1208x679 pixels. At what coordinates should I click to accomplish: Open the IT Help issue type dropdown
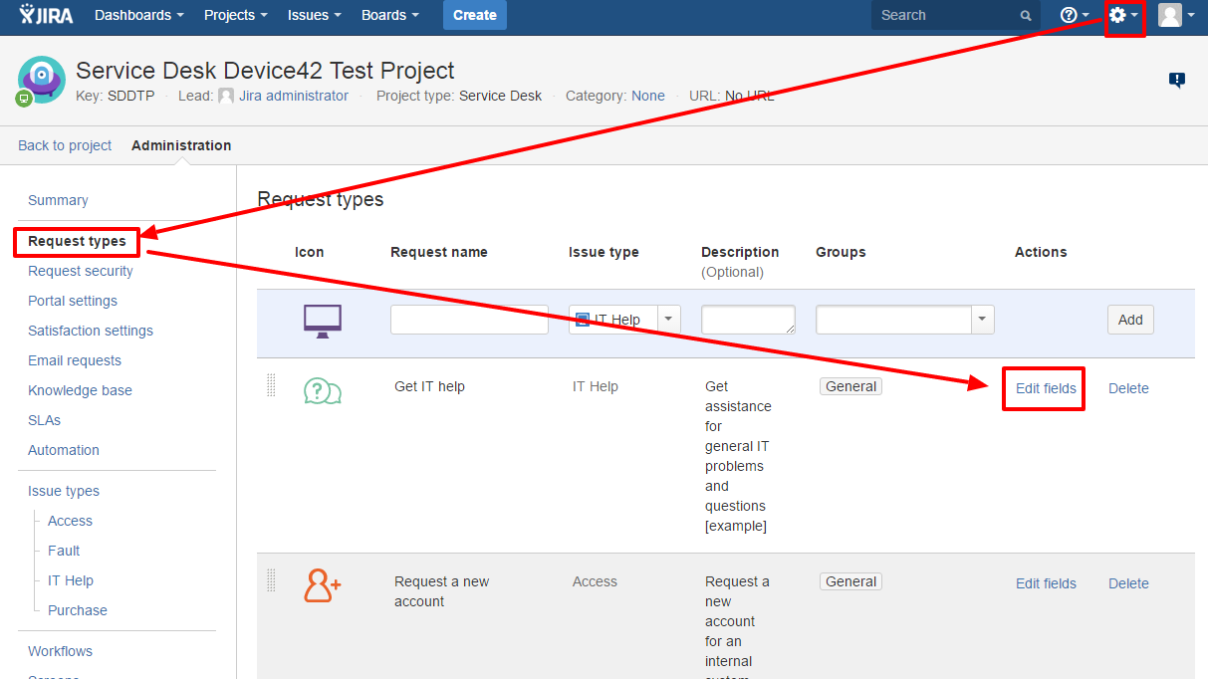(667, 320)
